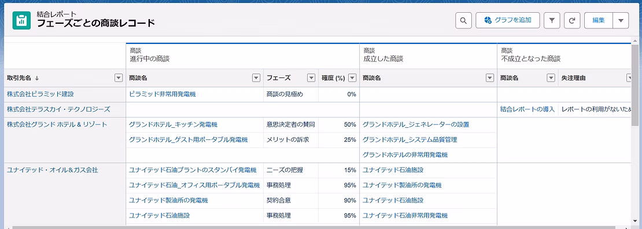Open opportunity ユナイテッド石油非常用発電機

(405, 215)
